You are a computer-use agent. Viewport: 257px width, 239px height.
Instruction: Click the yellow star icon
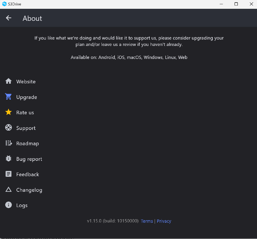click(x=8, y=112)
